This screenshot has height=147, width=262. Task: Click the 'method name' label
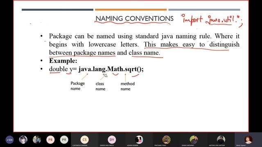coord(127,86)
